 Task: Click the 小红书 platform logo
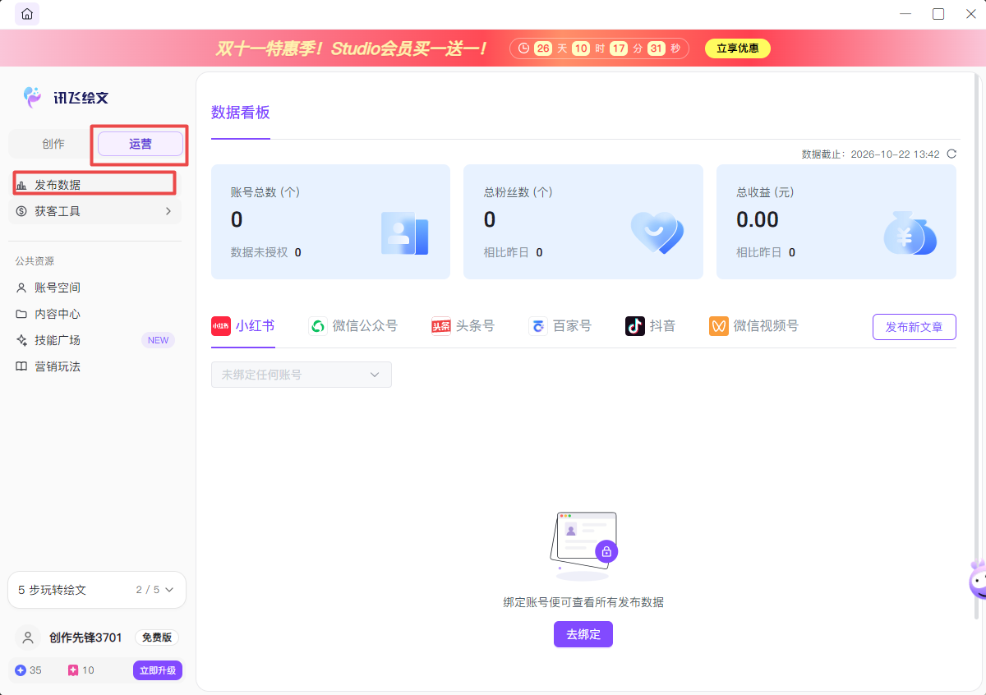(x=220, y=325)
